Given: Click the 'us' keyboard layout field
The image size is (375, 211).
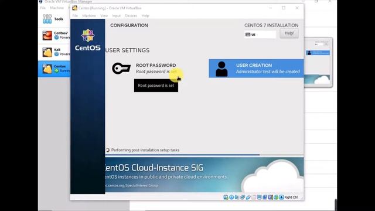Looking at the screenshot, I should coord(260,35).
